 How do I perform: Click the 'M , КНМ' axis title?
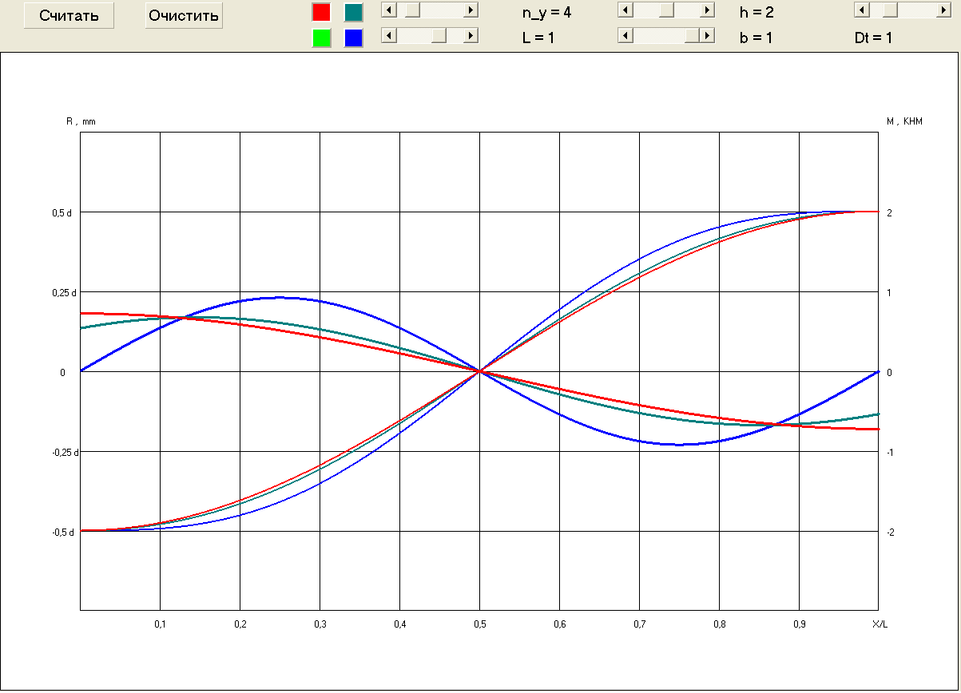pos(904,121)
